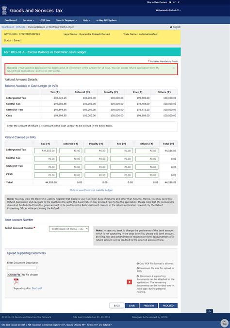
Task: Click the CESS refund Penalty field
Action: click(96, 175)
